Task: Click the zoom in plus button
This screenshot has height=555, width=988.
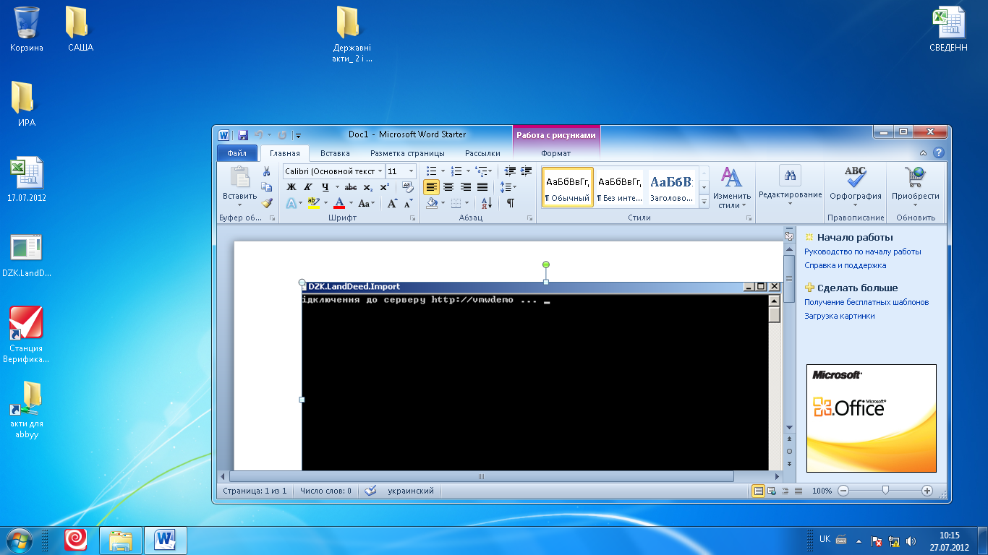Action: click(927, 491)
